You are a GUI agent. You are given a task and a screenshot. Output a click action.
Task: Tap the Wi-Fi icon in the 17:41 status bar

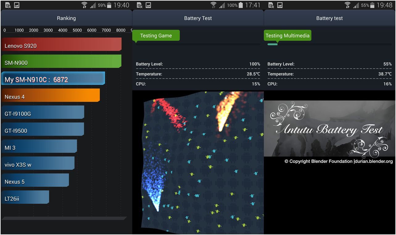[x=213, y=5]
